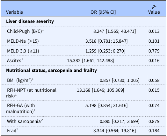Screen dimensions: 167x136
Task: Click the p-Value column header
Action: (154, 9)
